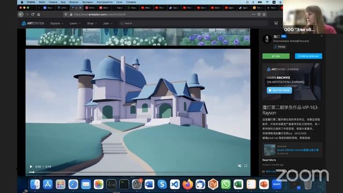343x193 pixels.
Task: Open Launchpad from the Dock
Action: [x=61, y=184]
